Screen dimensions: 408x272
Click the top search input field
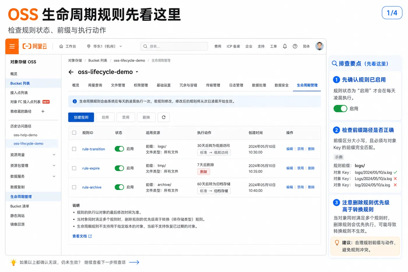174,46
